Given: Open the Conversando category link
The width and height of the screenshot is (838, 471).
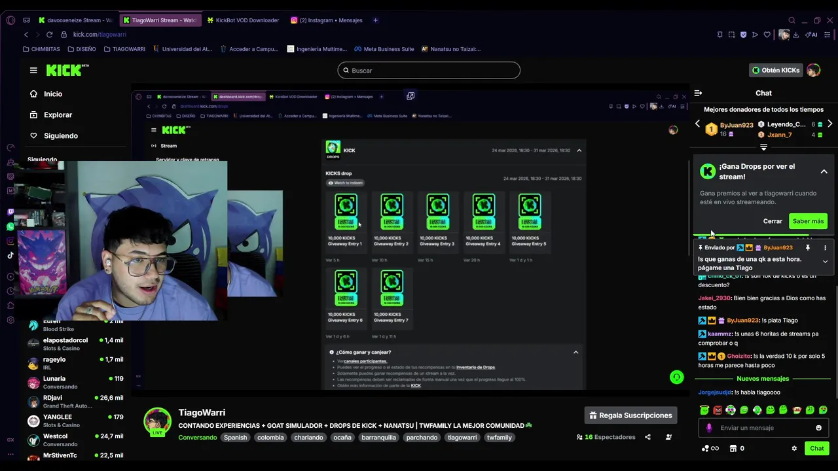Looking at the screenshot, I should [x=197, y=438].
